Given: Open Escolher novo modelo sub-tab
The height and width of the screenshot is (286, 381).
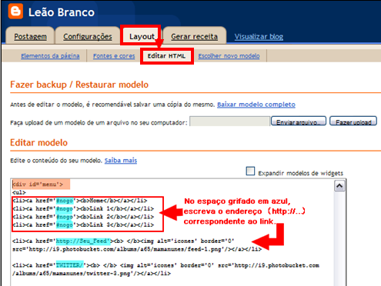Looking at the screenshot, I should click(x=229, y=56).
